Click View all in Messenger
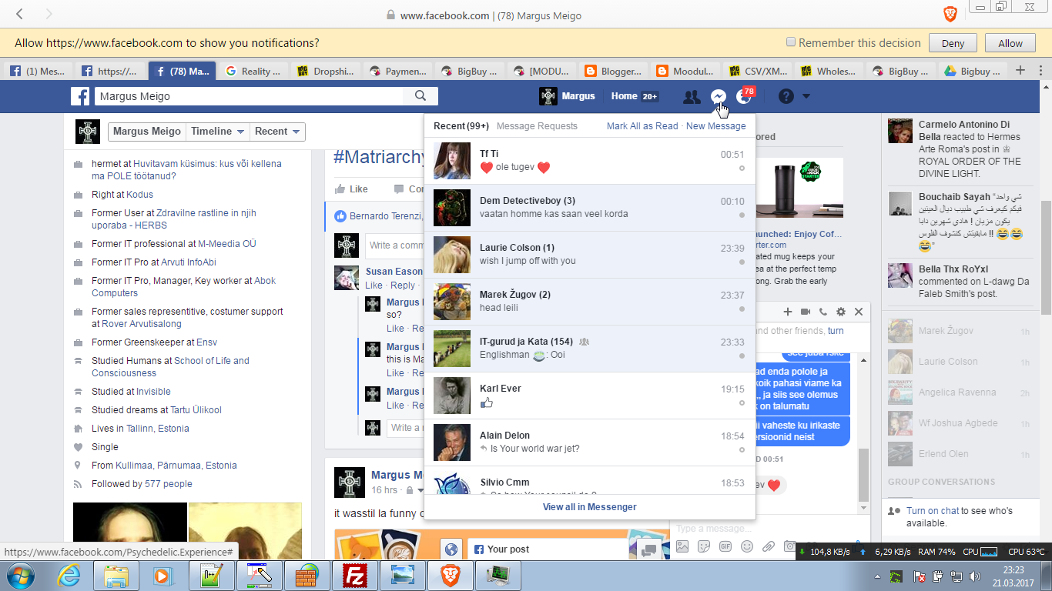 [x=590, y=507]
